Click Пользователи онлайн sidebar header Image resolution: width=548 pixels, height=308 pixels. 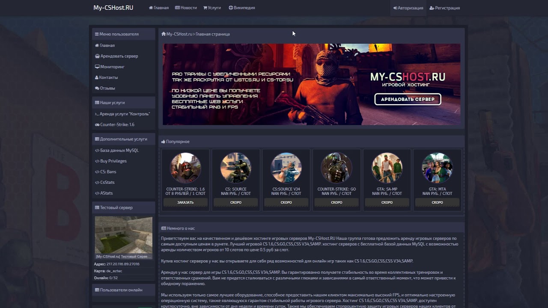click(124, 290)
